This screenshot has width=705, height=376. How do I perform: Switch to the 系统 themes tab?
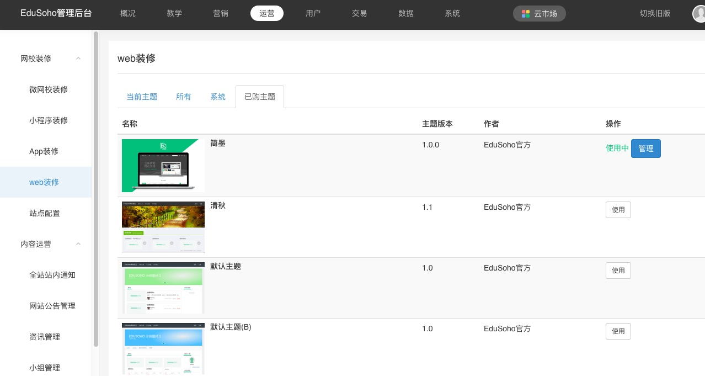pyautogui.click(x=218, y=97)
